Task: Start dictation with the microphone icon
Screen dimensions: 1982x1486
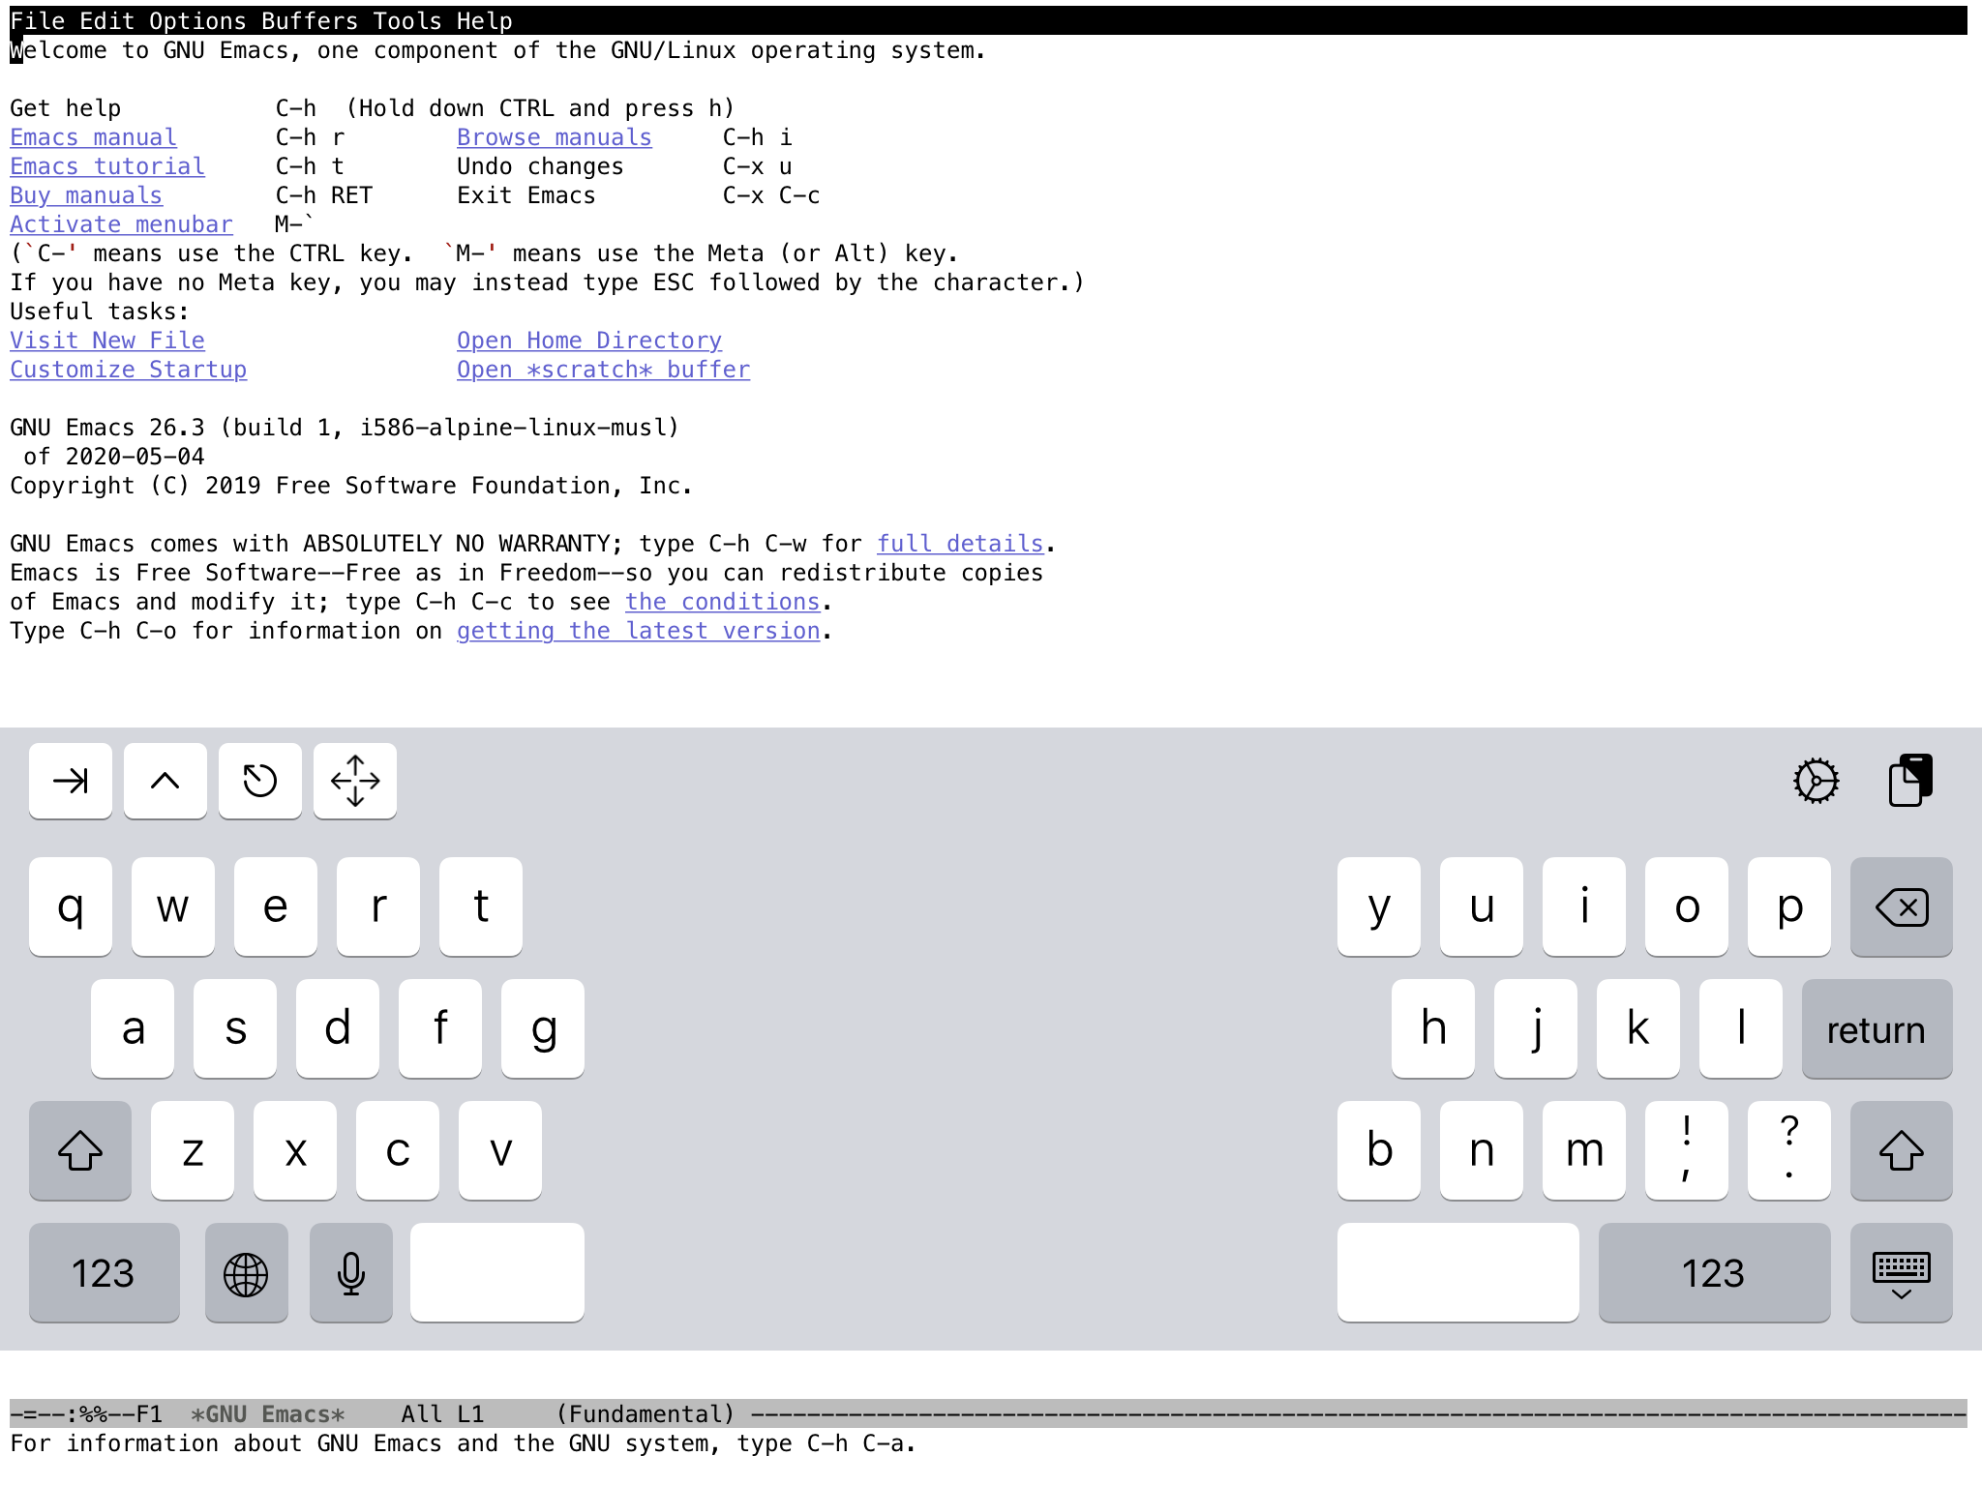Action: pos(350,1273)
